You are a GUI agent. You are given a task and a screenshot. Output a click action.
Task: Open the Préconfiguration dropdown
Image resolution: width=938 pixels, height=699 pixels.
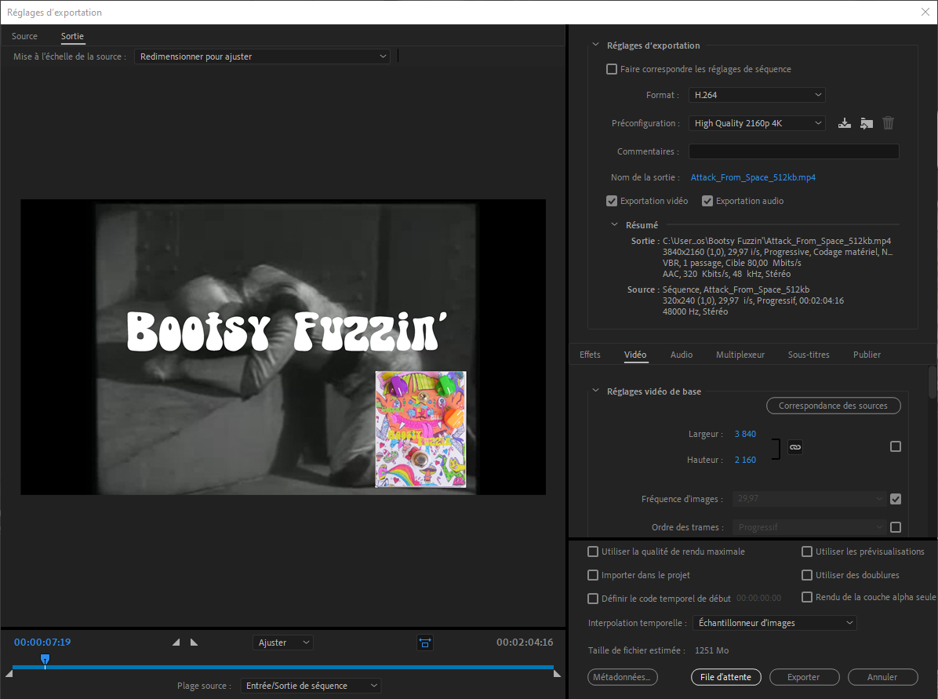(x=757, y=123)
